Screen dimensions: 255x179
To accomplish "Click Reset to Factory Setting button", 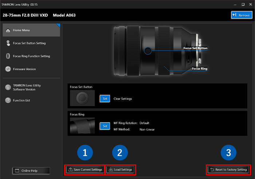I will tap(228, 170).
